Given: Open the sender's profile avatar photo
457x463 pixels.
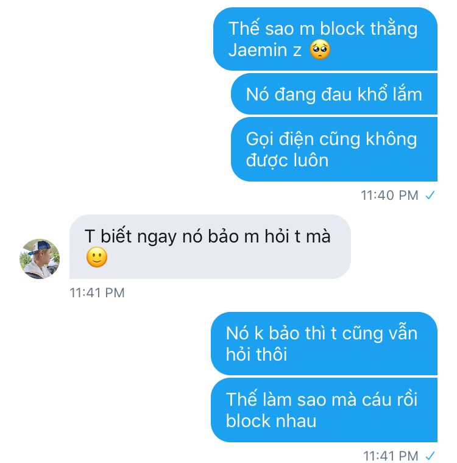Looking at the screenshot, I should [40, 259].
